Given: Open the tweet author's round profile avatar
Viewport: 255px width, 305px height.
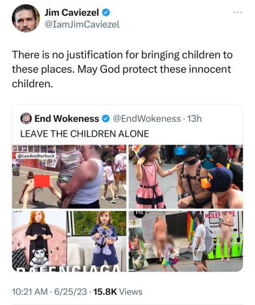Looking at the screenshot, I should click(x=26, y=18).
